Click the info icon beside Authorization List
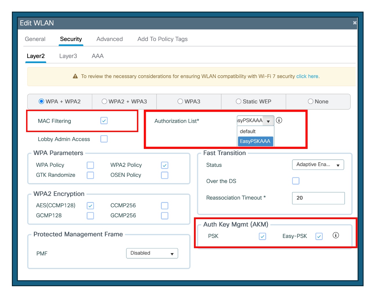The width and height of the screenshot is (374, 292). coord(279,120)
